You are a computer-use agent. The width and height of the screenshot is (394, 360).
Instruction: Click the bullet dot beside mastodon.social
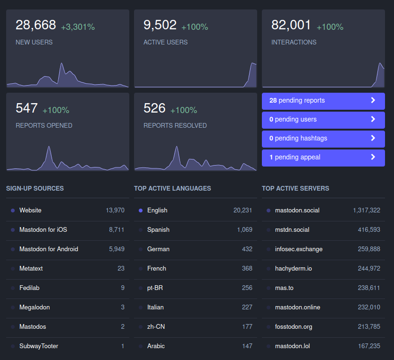269,211
